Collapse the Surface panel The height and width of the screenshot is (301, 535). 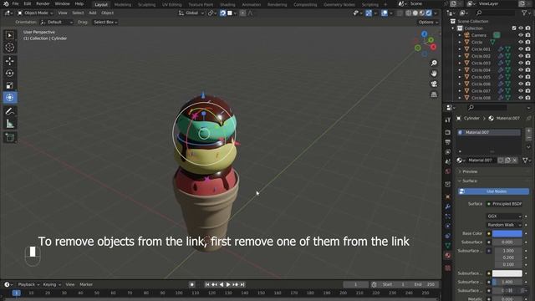pyautogui.click(x=470, y=181)
